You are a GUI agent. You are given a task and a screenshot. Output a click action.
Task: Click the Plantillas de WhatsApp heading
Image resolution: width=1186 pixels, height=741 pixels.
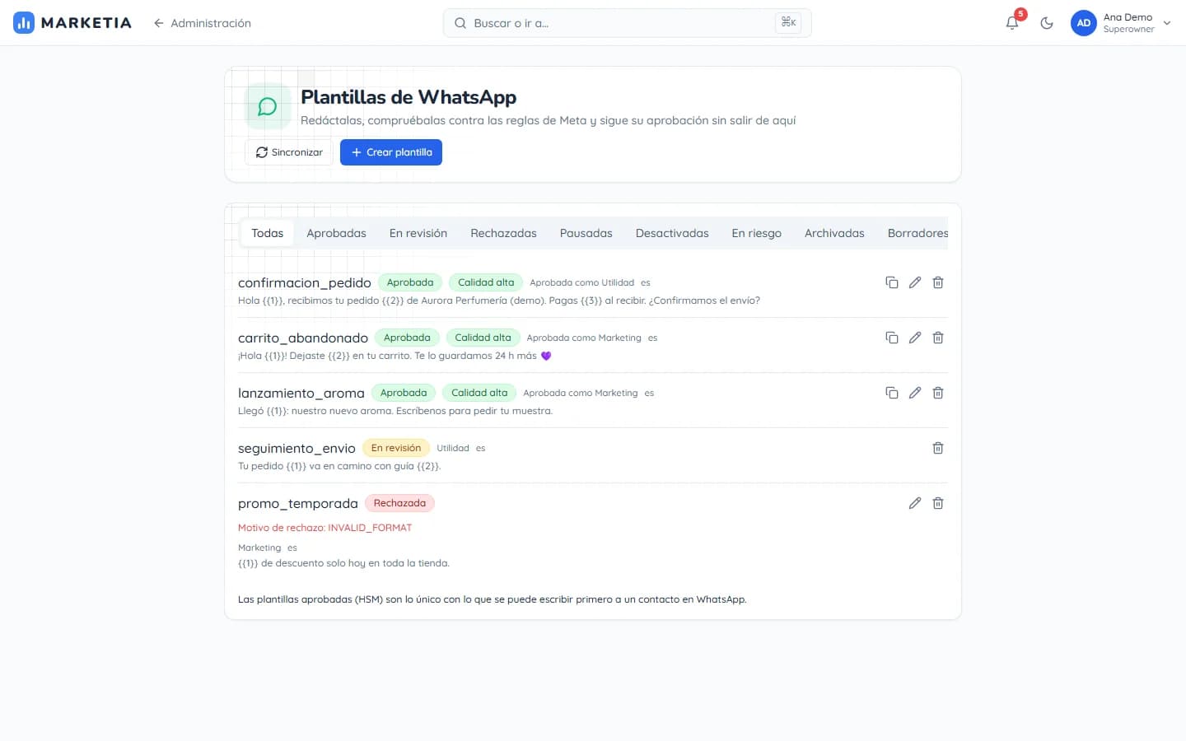click(x=409, y=97)
